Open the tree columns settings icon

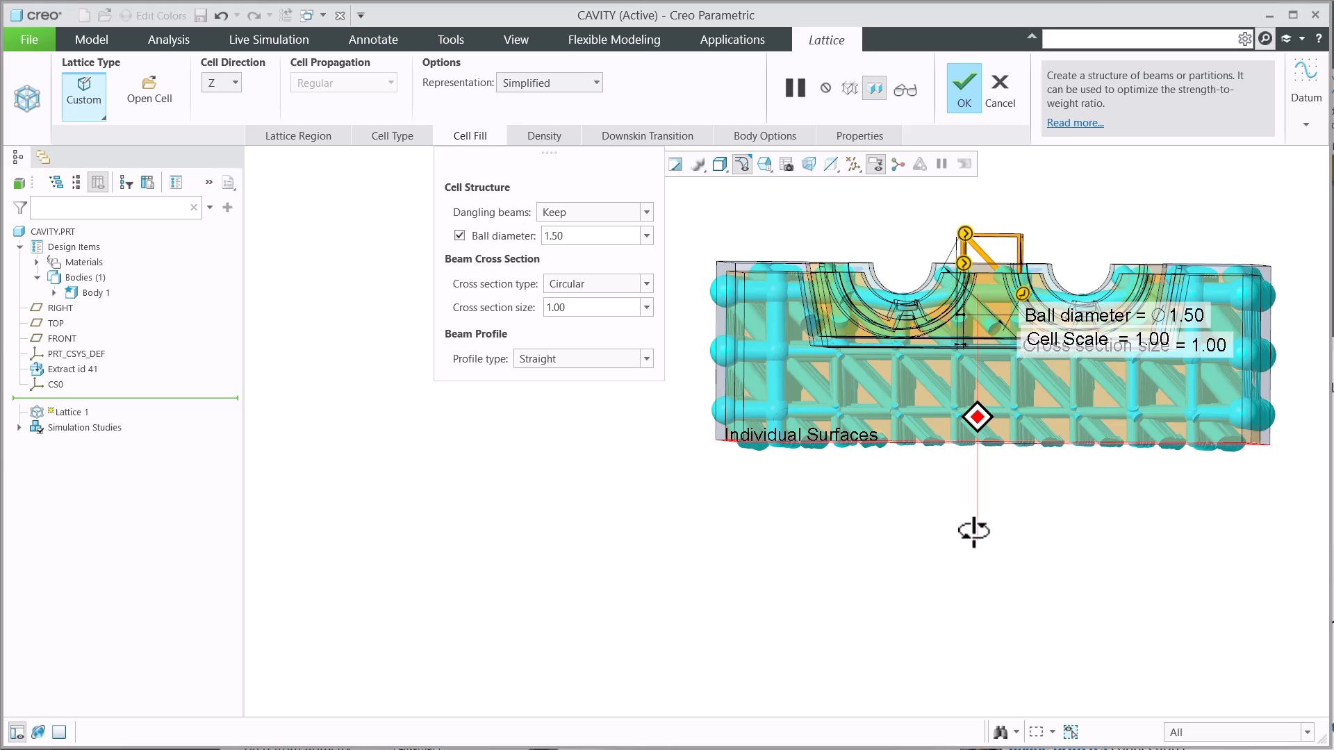coord(147,182)
